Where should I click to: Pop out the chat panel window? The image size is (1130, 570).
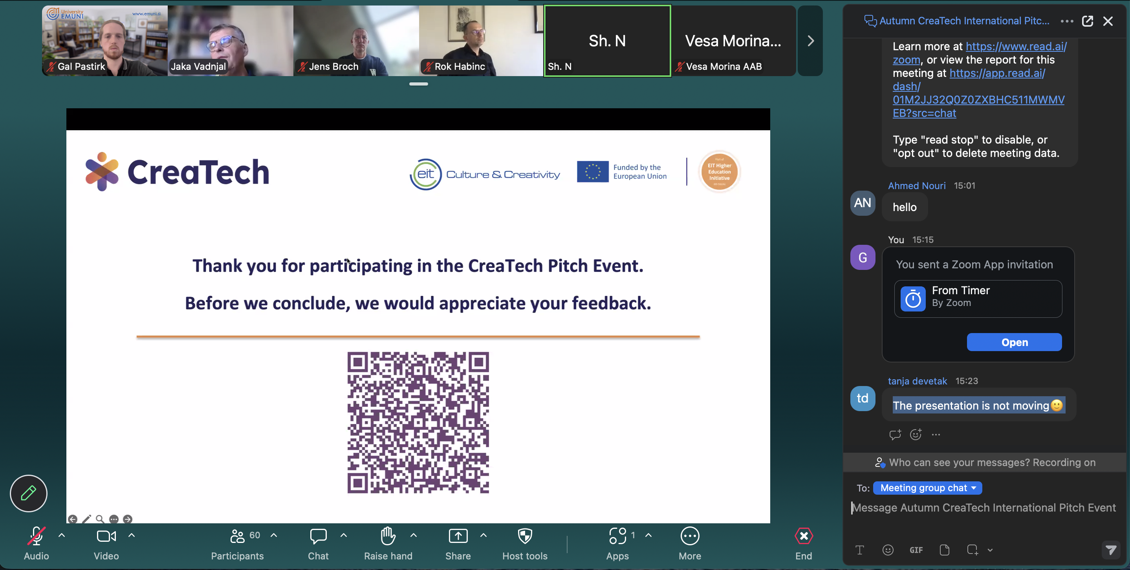(x=1088, y=21)
